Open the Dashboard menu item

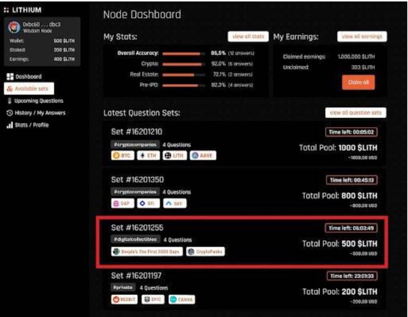pos(24,77)
